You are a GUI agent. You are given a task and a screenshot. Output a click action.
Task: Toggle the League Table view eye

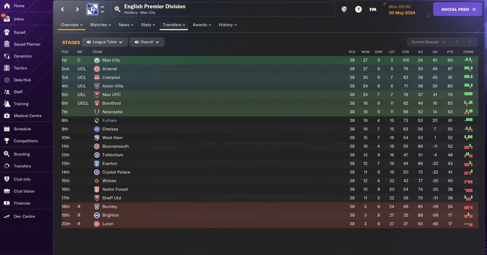(x=89, y=42)
